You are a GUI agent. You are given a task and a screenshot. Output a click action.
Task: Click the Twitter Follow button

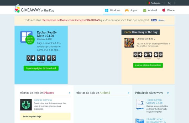click(x=161, y=20)
